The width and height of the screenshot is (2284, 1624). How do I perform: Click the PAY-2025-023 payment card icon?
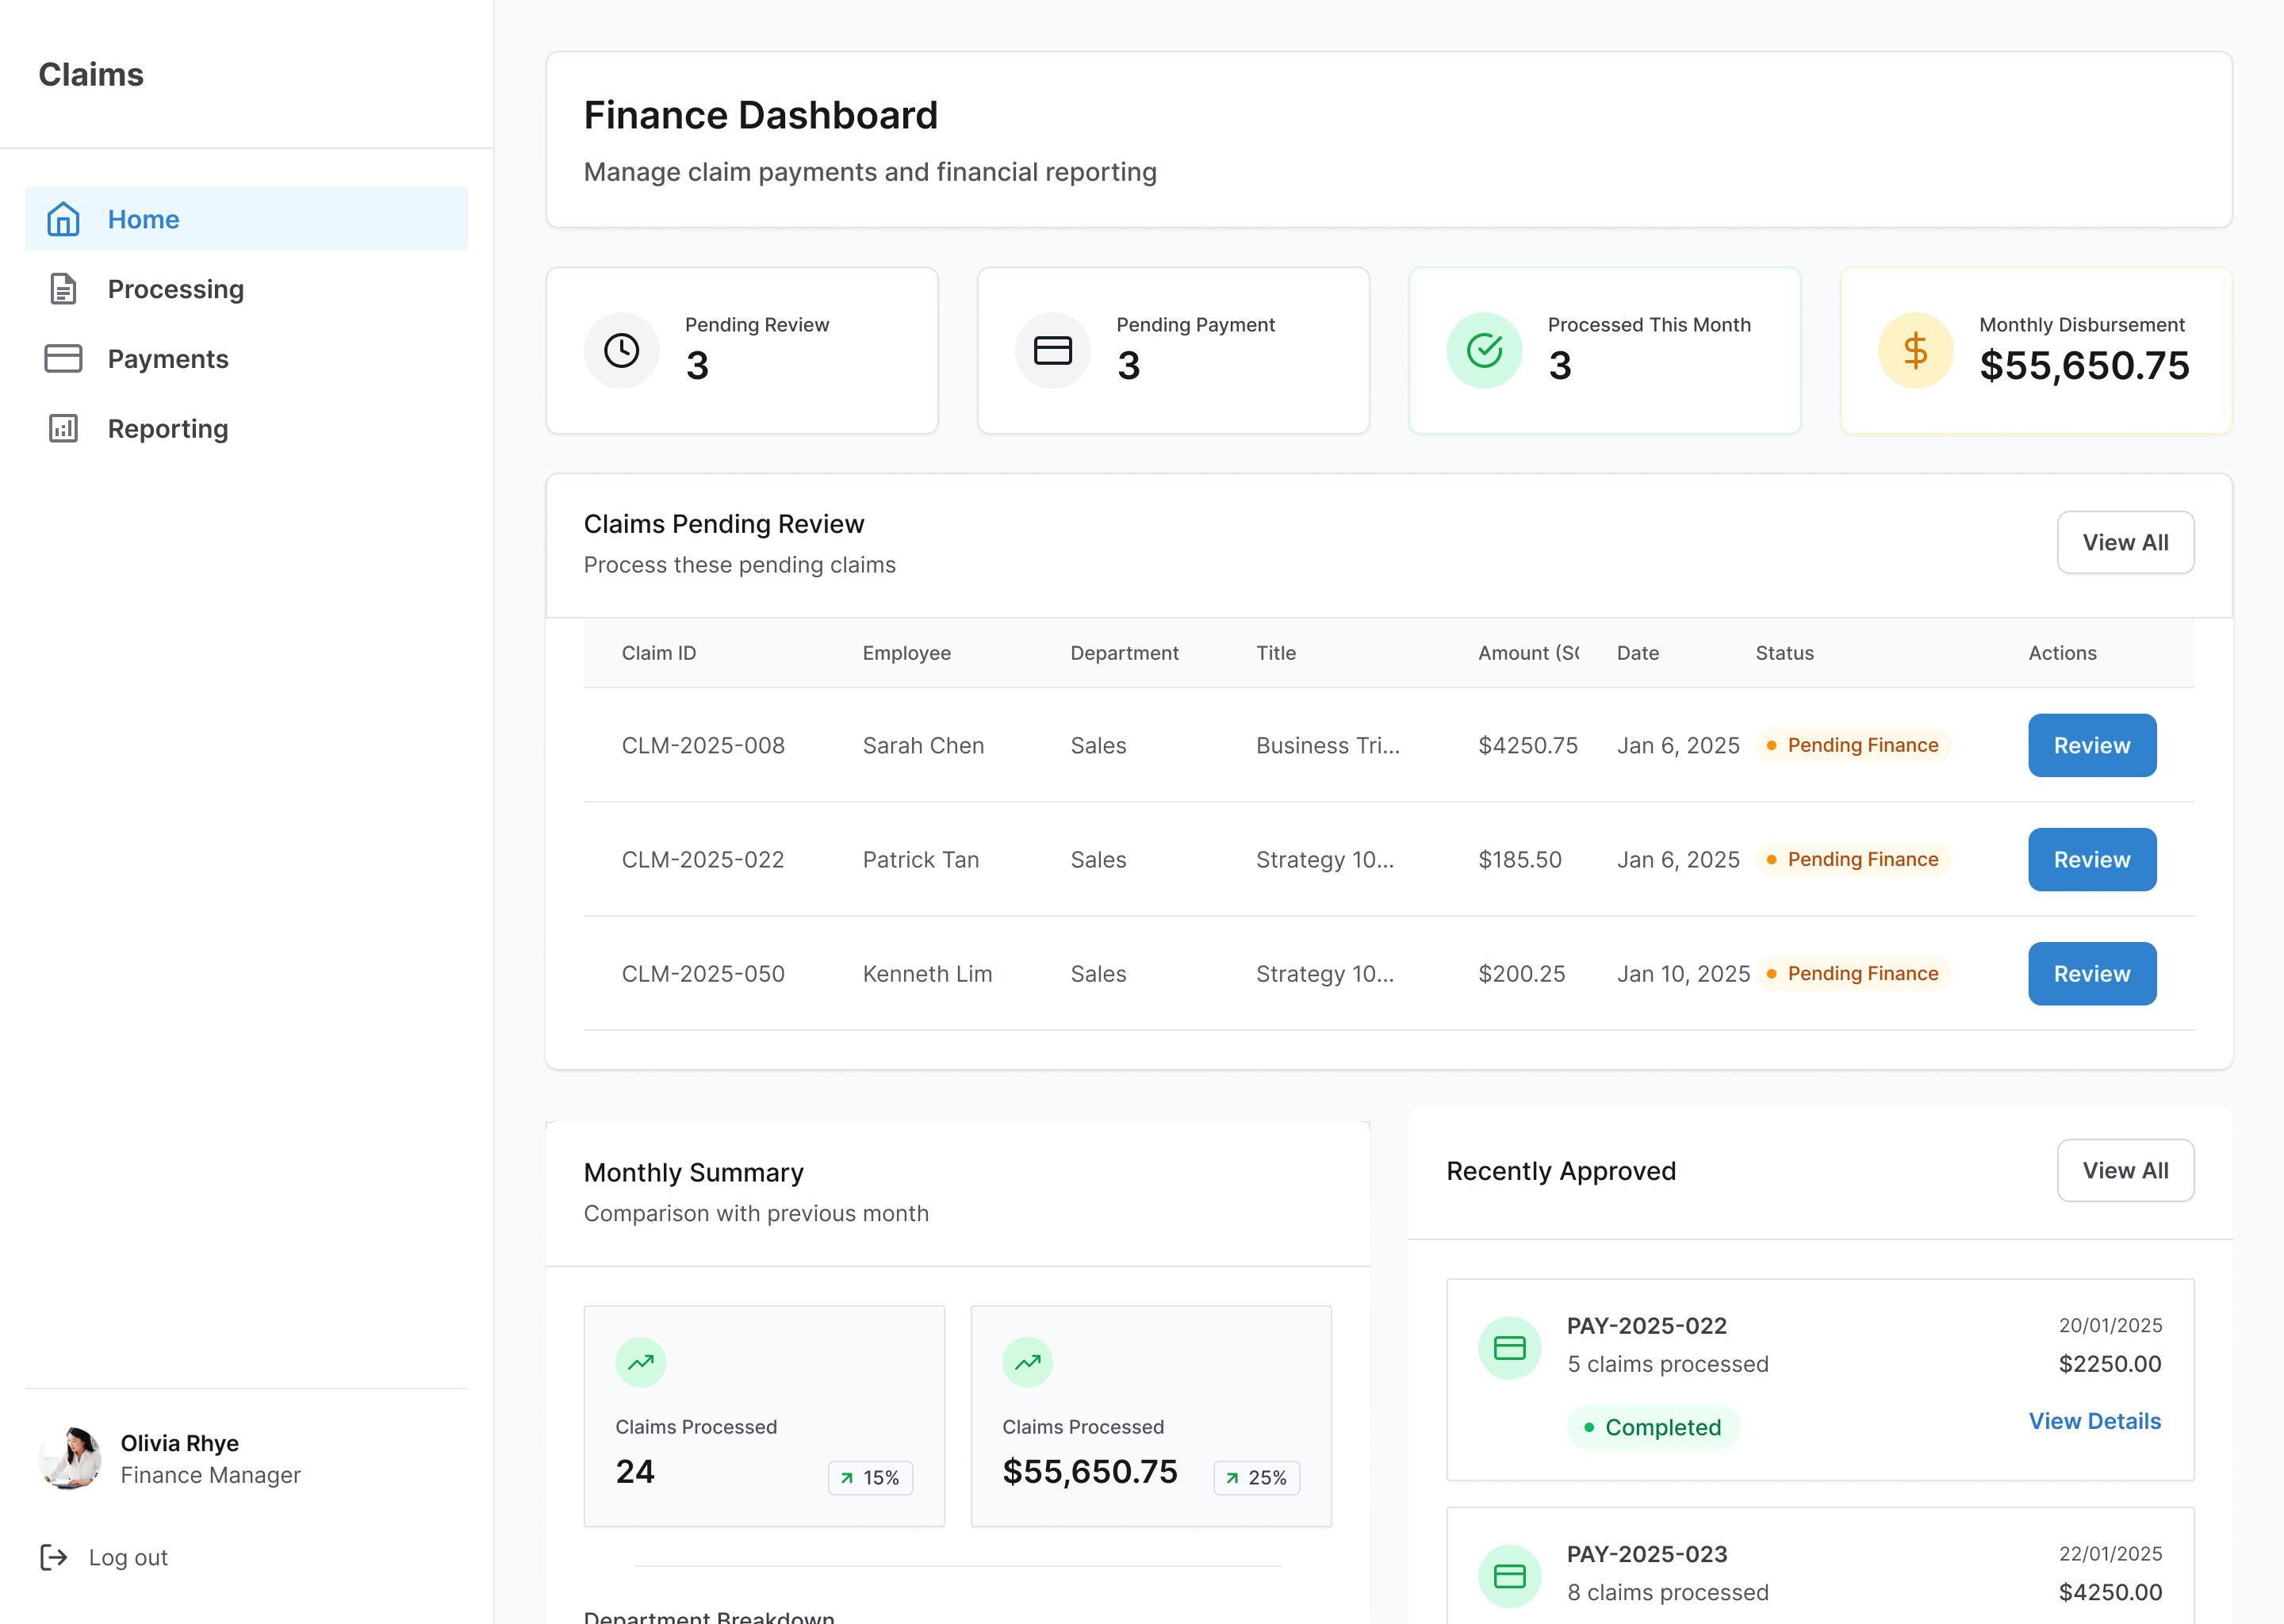[x=1510, y=1576]
